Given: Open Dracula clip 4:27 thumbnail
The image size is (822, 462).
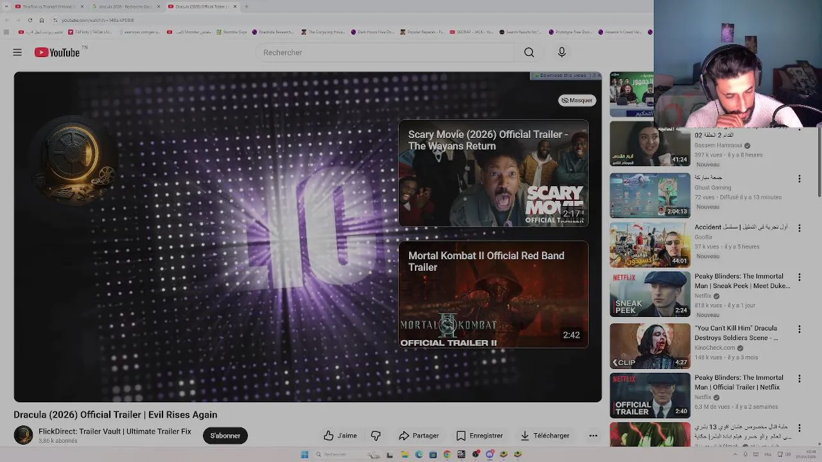Looking at the screenshot, I should tap(650, 346).
